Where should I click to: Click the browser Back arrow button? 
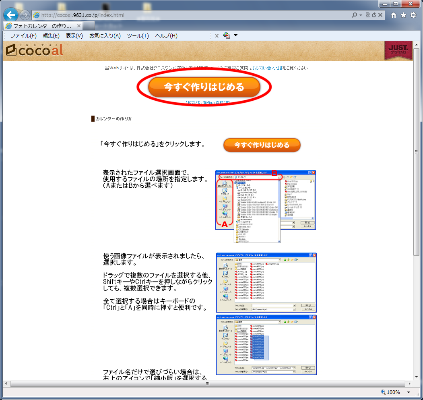pos(11,15)
